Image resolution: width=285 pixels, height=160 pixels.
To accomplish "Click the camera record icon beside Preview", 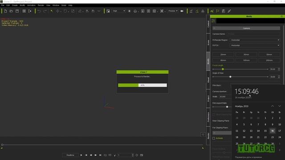I will point(182,11).
